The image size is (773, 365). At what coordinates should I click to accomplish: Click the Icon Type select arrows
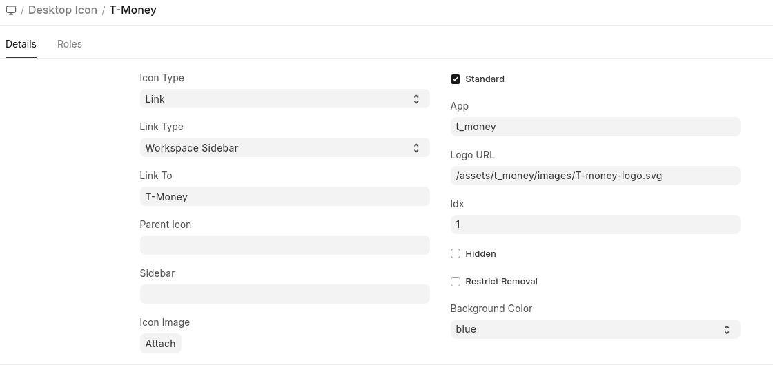[x=416, y=99]
